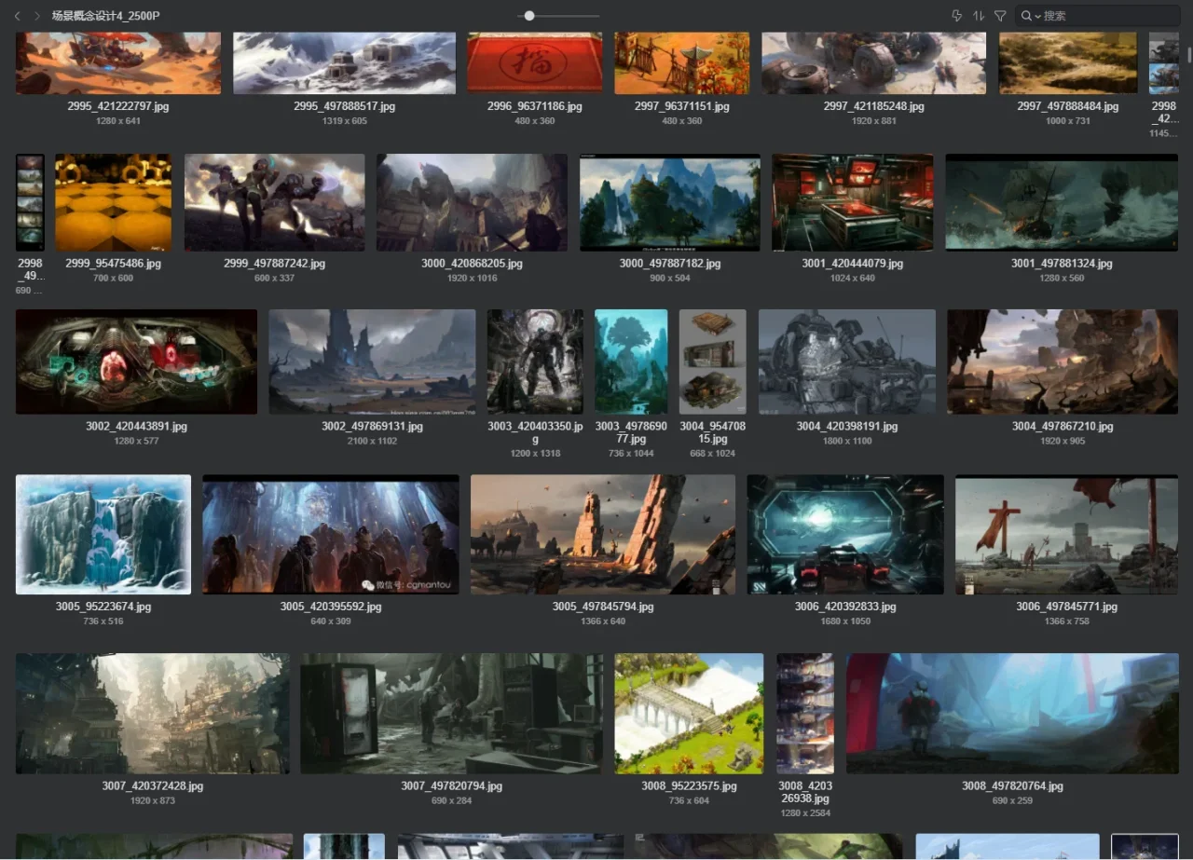Click dimensions label 736 x 516
The height and width of the screenshot is (860, 1193).
(x=103, y=621)
